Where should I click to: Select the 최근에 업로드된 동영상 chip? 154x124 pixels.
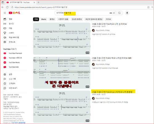pos(94,19)
